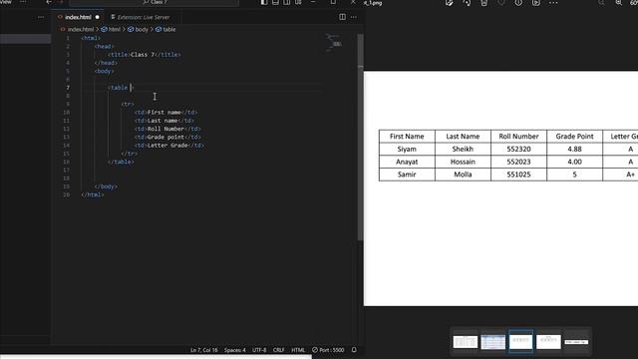Click the code minimap in editor
The width and height of the screenshot is (638, 359).
pos(334,42)
